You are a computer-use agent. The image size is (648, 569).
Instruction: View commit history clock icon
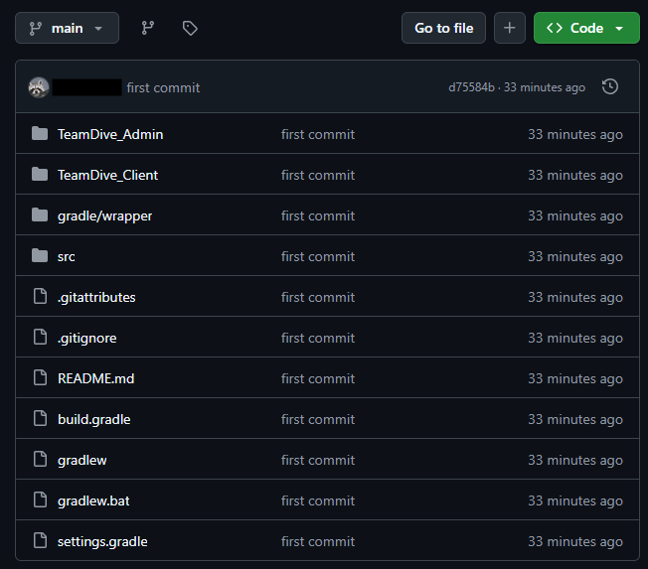(610, 86)
